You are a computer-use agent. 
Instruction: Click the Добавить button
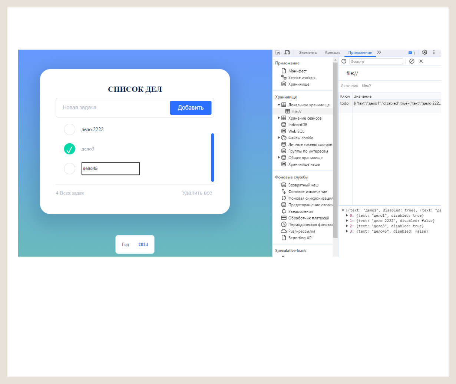click(x=191, y=108)
